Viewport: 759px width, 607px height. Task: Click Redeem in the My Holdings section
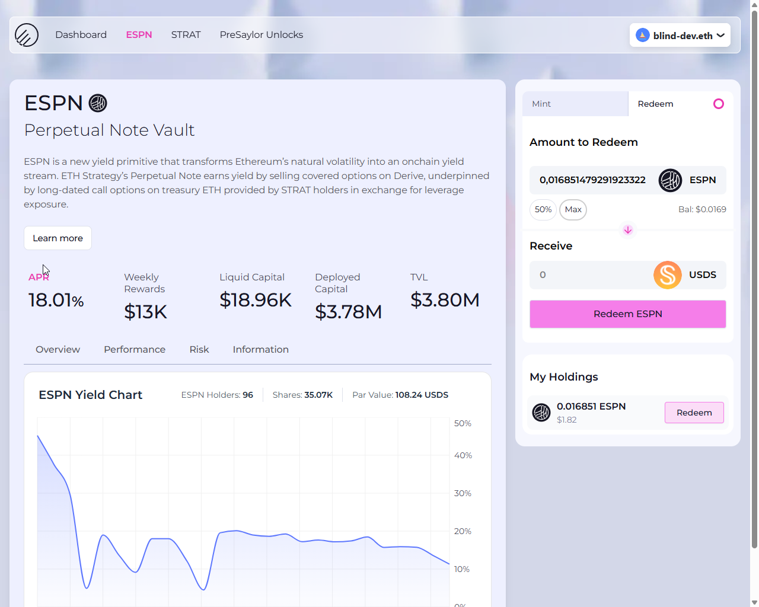pyautogui.click(x=694, y=413)
